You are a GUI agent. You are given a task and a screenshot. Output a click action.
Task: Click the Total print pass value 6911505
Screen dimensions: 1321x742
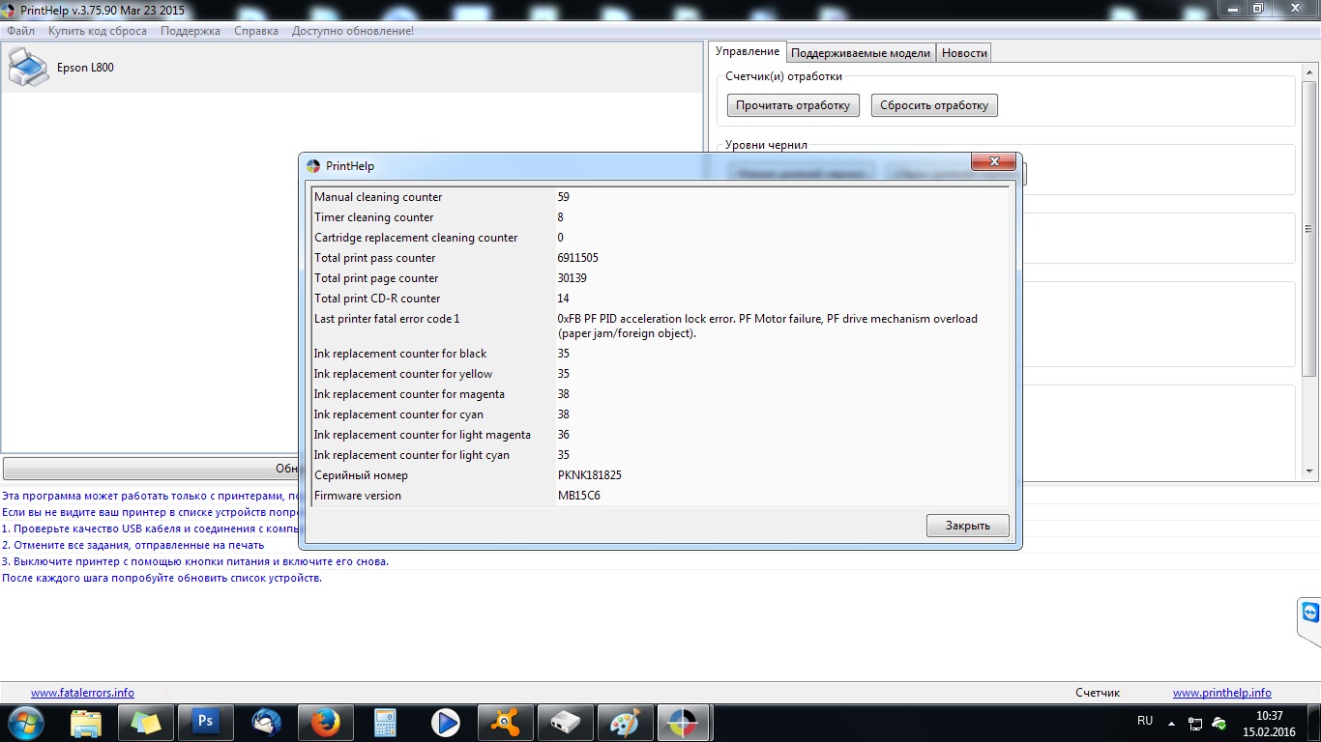tap(578, 258)
